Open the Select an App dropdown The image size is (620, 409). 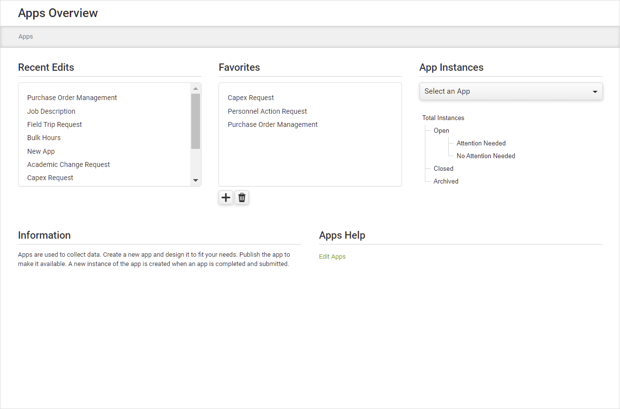tap(511, 91)
